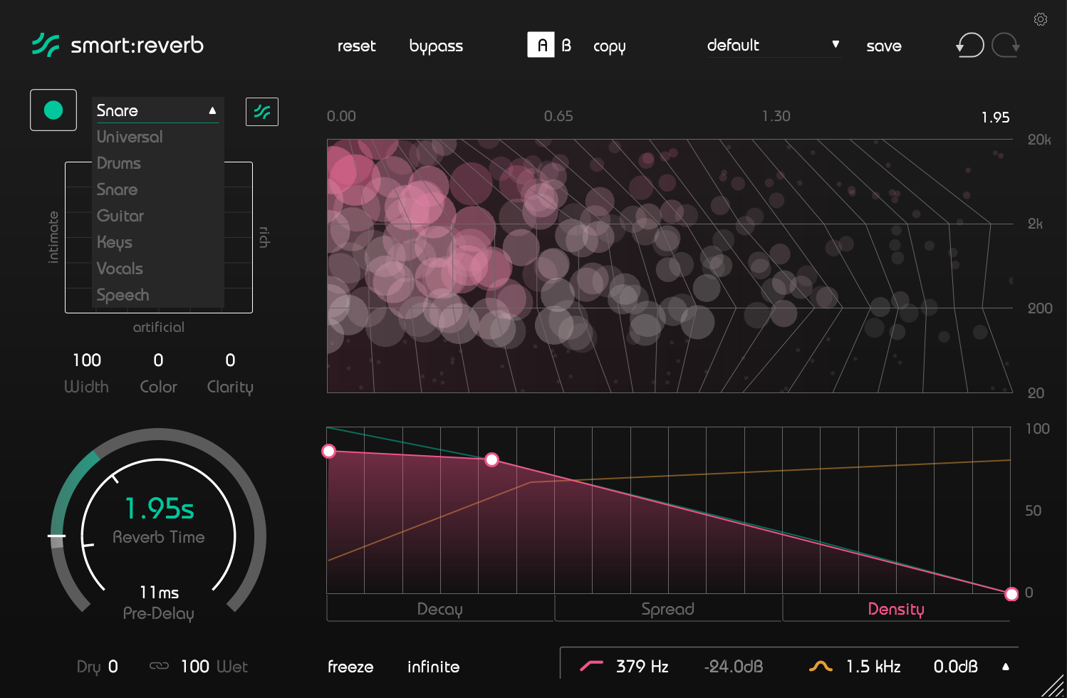Click the Pre-Delay 11ms value

(159, 592)
